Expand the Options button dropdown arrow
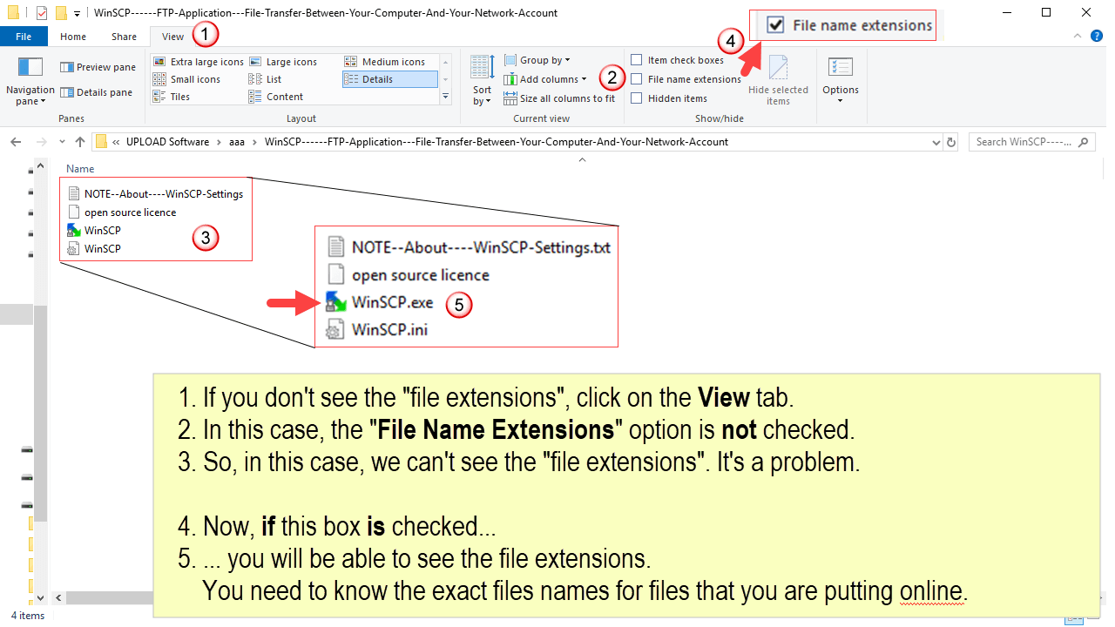Image resolution: width=1115 pixels, height=627 pixels. [841, 101]
